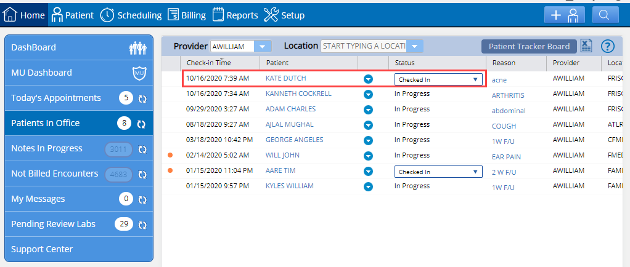Screen dimensions: 630x267
Task: Click the Patient Tracker Board button
Action: (529, 47)
